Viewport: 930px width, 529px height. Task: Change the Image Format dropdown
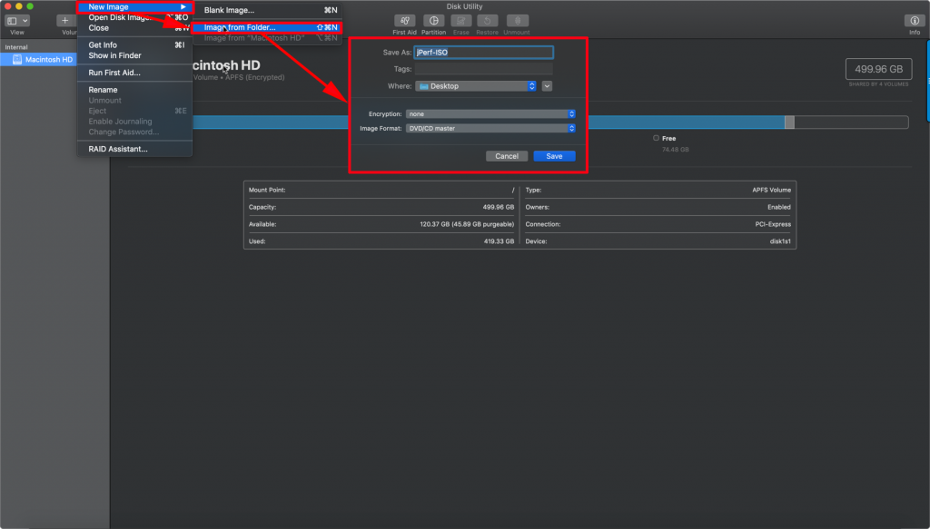click(490, 128)
